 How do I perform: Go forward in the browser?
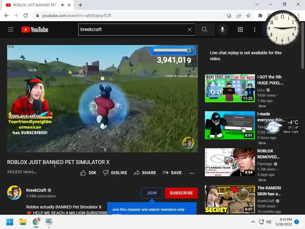(16, 16)
